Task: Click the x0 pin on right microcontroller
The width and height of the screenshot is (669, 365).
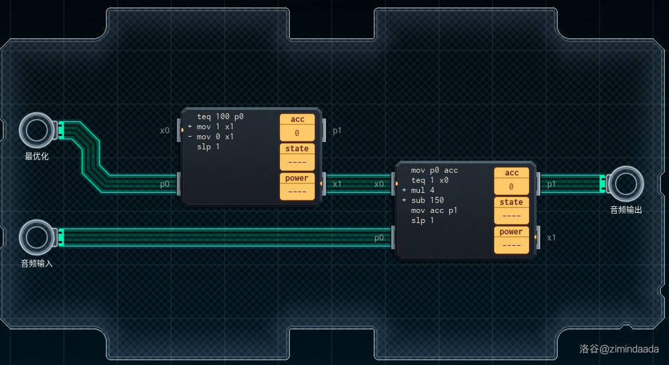Action: (394, 184)
